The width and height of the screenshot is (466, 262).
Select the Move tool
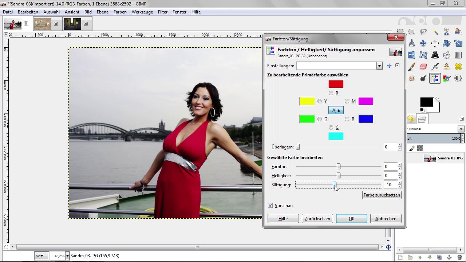[423, 43]
